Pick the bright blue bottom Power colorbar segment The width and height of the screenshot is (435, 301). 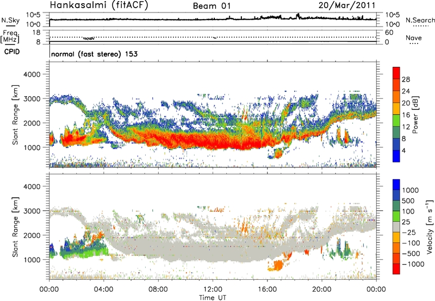pos(396,156)
